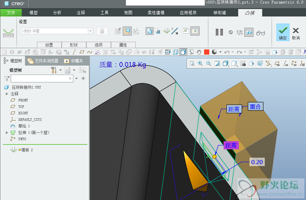This screenshot has height=200, width=306.
Task: Select the hand pan tool
Action: (199, 52)
